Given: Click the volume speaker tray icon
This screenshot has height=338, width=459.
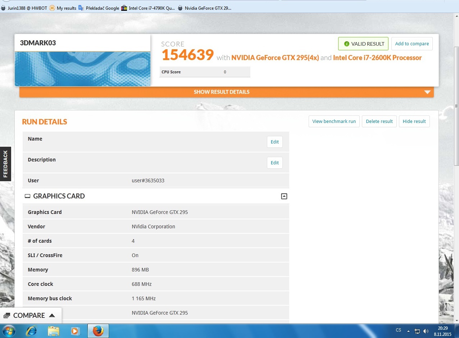Looking at the screenshot, I should (x=426, y=331).
